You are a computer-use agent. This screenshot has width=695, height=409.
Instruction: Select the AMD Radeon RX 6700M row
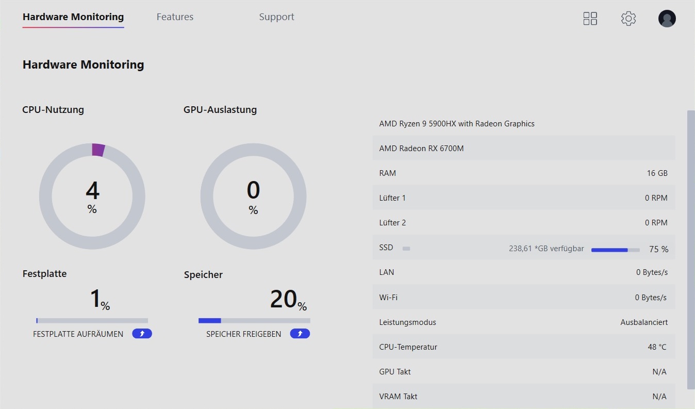point(523,149)
